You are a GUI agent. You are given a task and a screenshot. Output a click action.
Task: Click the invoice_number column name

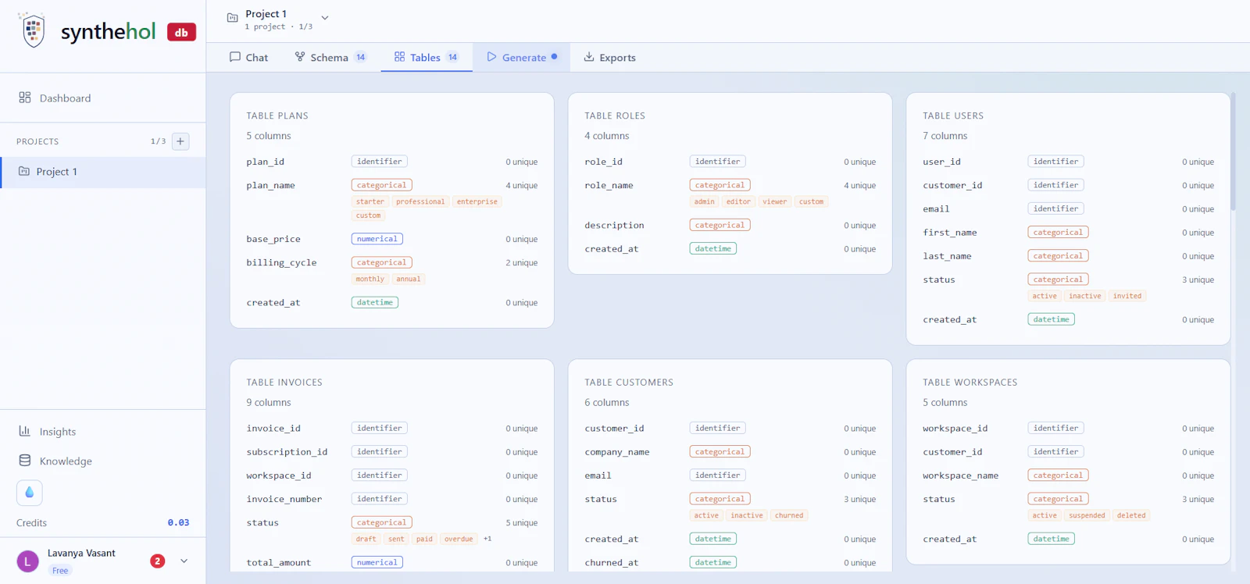[284, 498]
